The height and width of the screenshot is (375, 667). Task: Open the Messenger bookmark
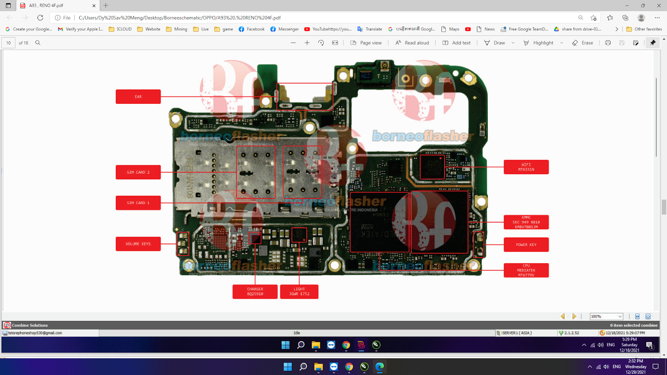coord(285,29)
